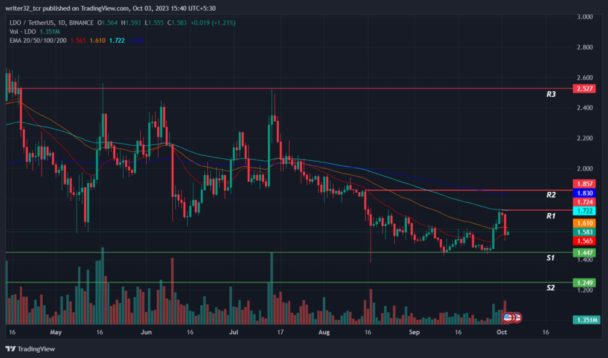Click the 2.200 price scale tick

coord(585,138)
